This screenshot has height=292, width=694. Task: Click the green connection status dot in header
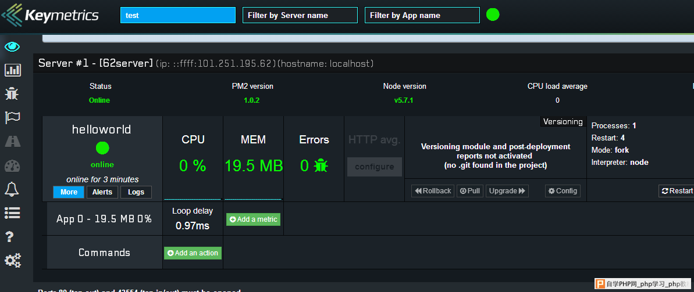[493, 15]
